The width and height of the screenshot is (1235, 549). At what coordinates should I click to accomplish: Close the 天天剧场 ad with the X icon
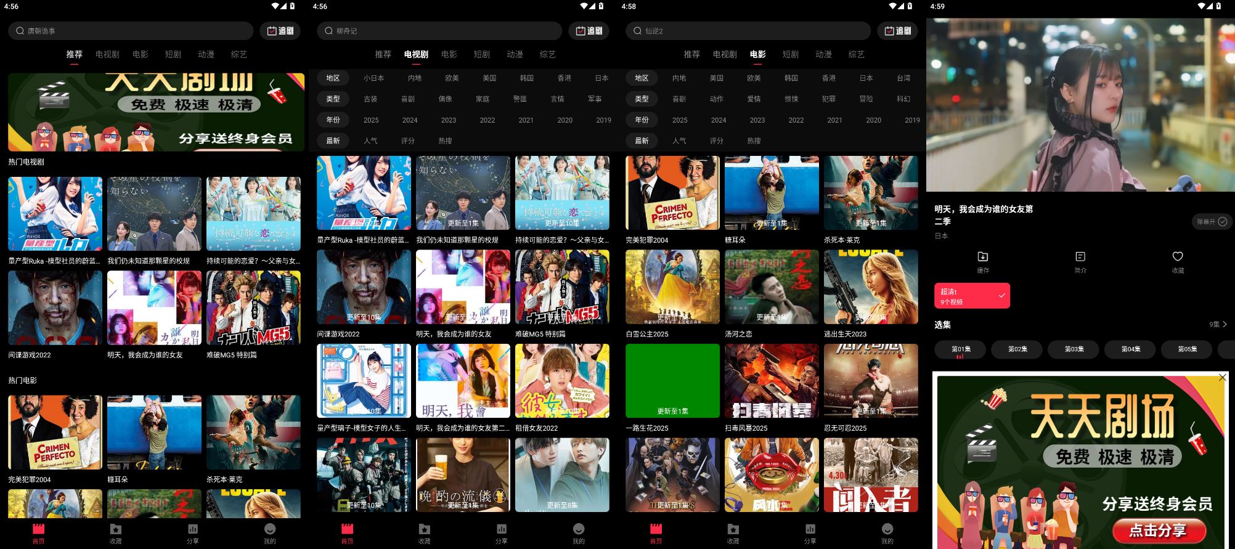[1223, 377]
